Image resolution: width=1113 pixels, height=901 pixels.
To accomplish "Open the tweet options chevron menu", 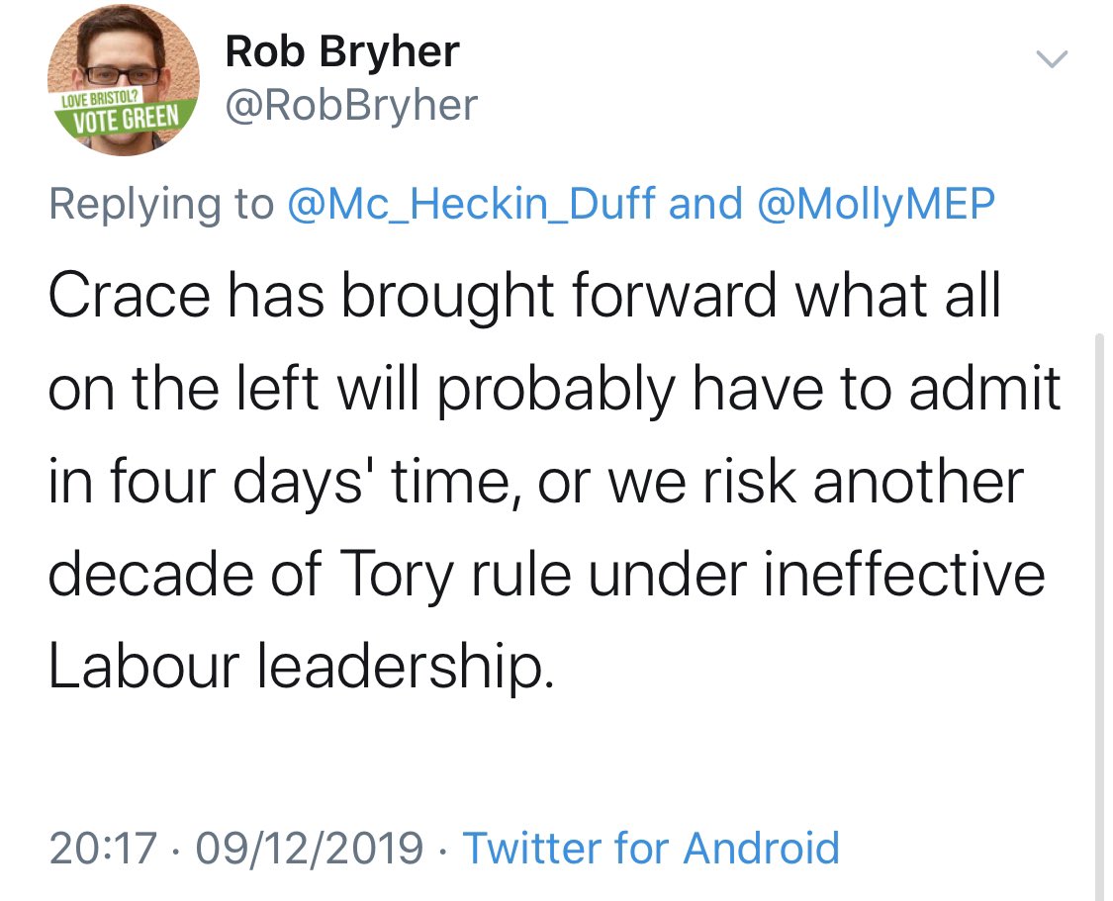I will click(1052, 60).
